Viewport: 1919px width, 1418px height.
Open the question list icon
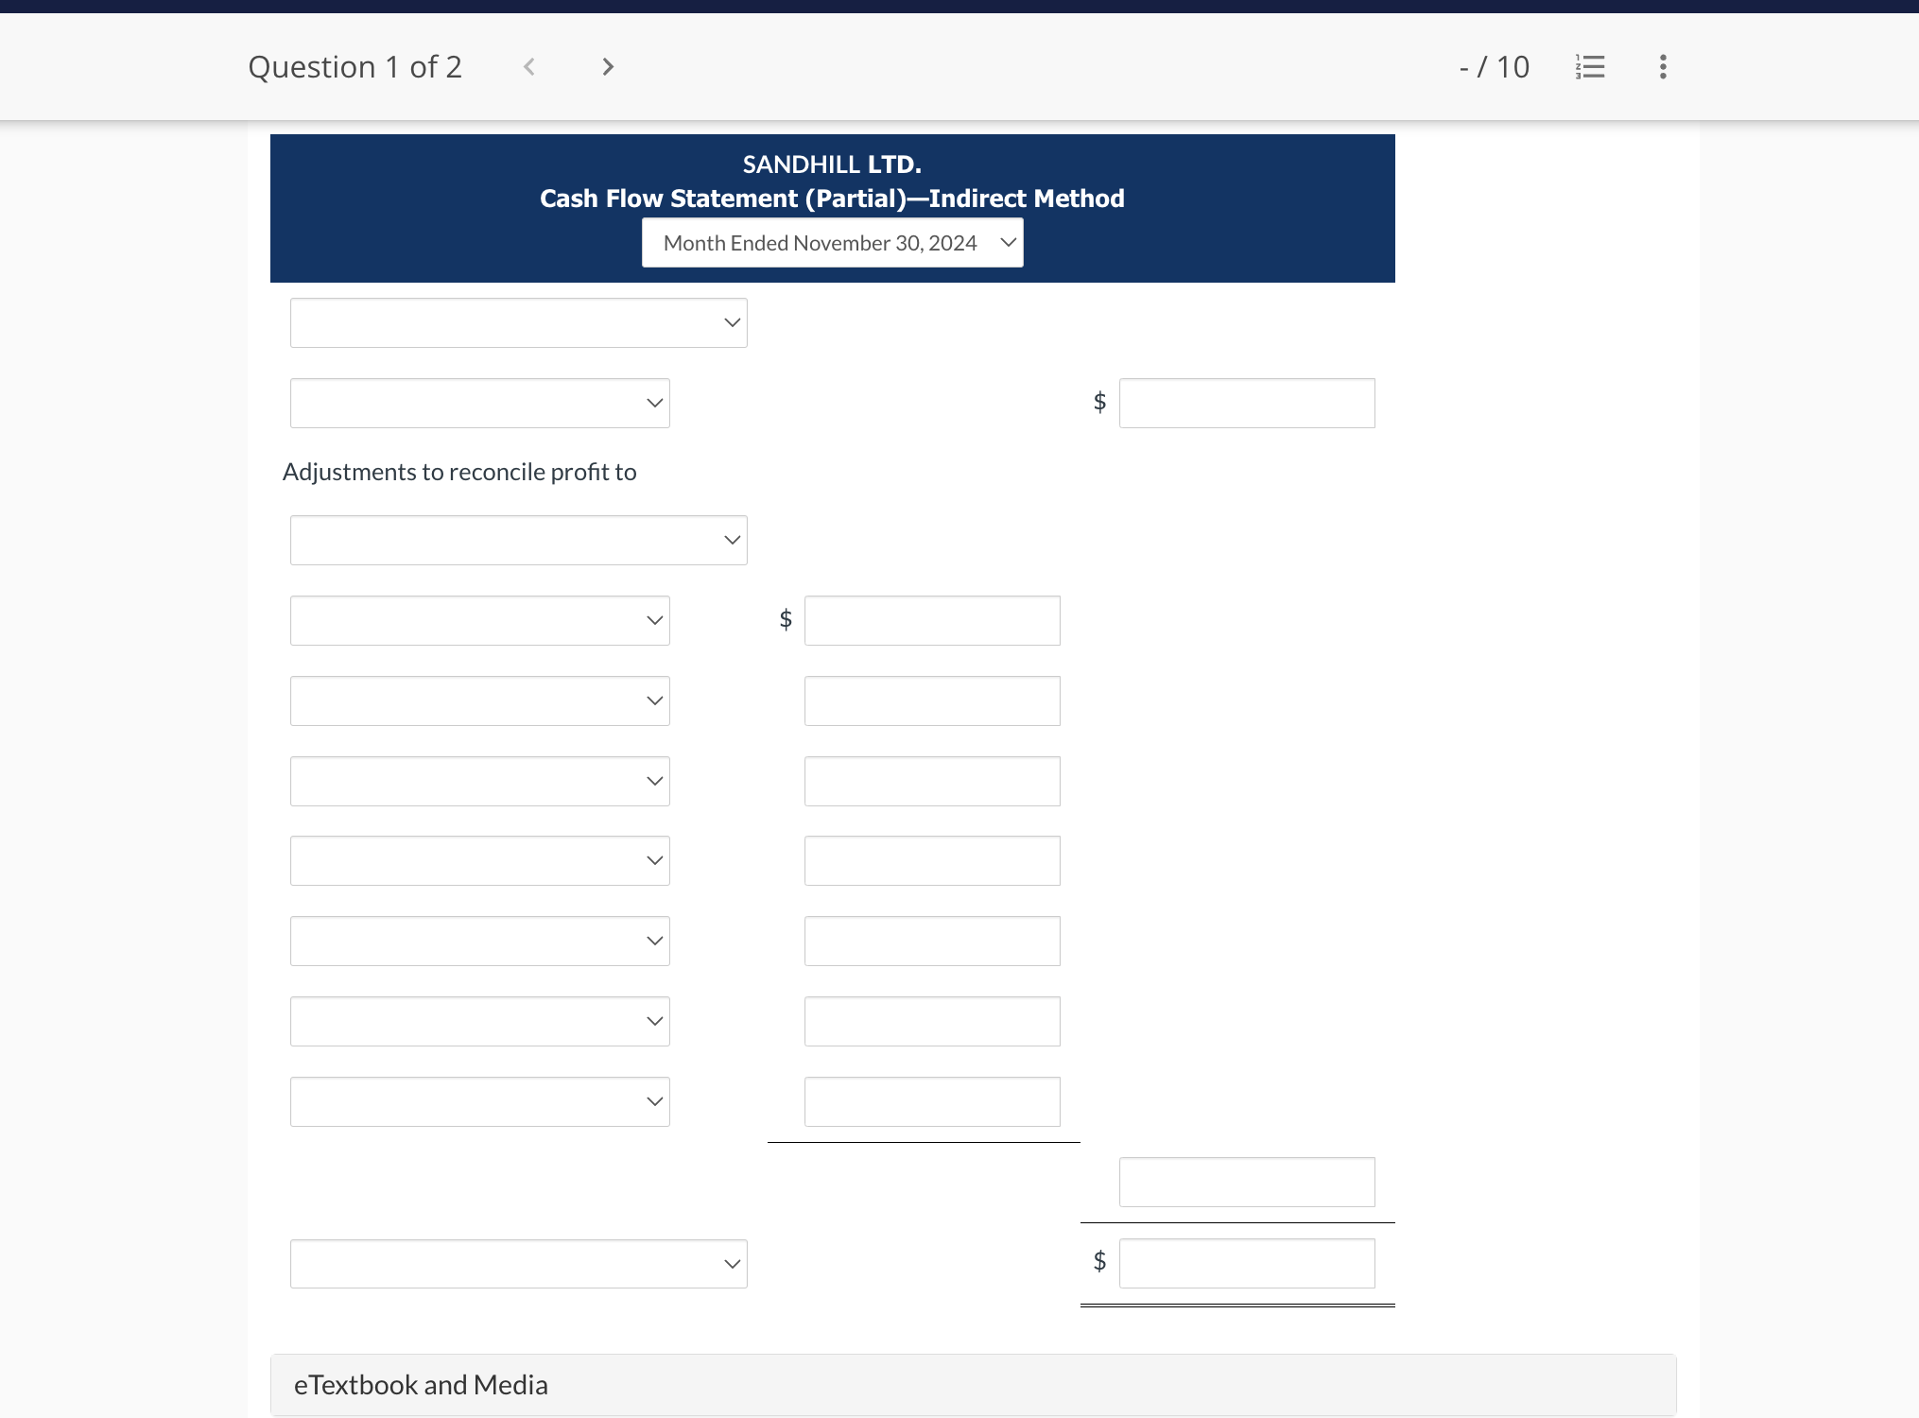tap(1590, 67)
